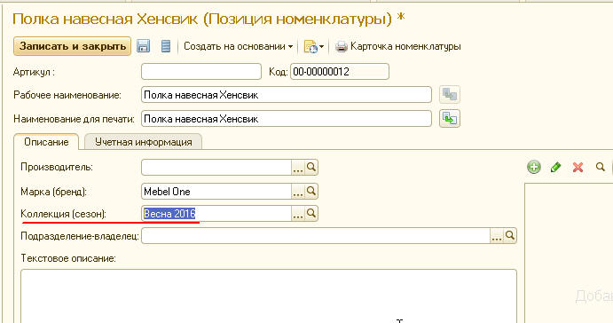Switch to the 'Учетная информация' tab
This screenshot has height=323, width=613.
tap(143, 142)
